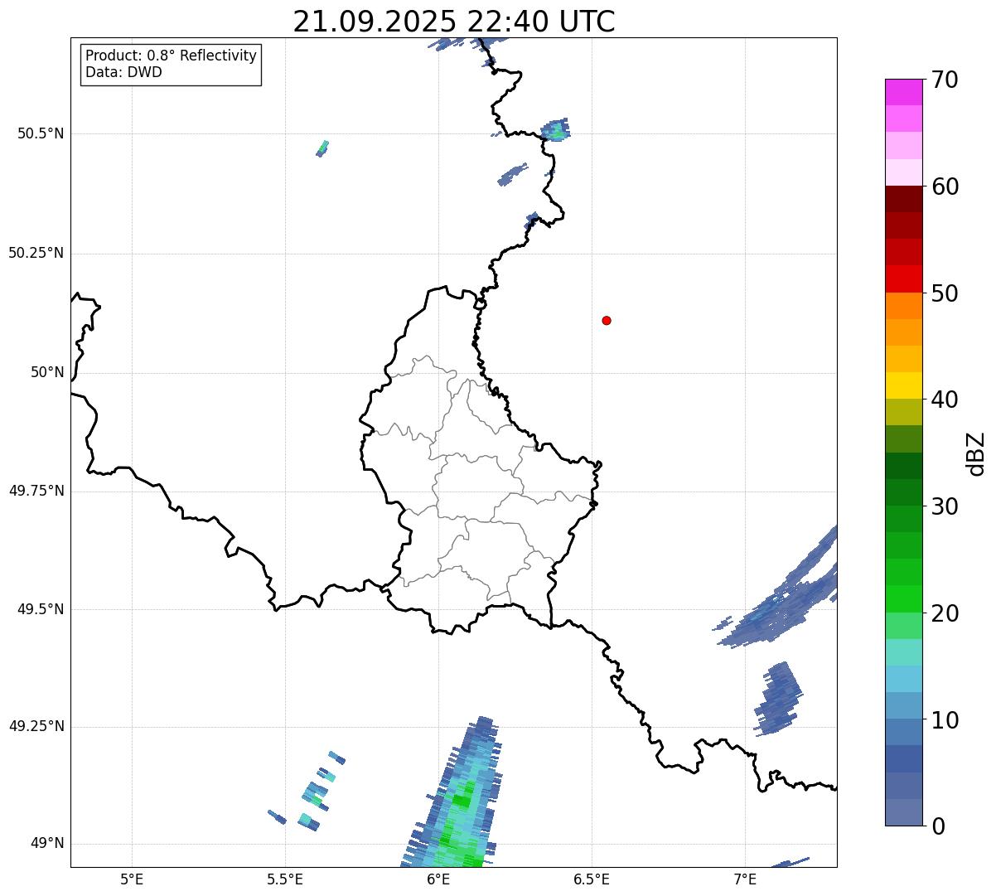Click the 49°N latitude label
Screen dimensions: 996x896
pyautogui.click(x=47, y=844)
